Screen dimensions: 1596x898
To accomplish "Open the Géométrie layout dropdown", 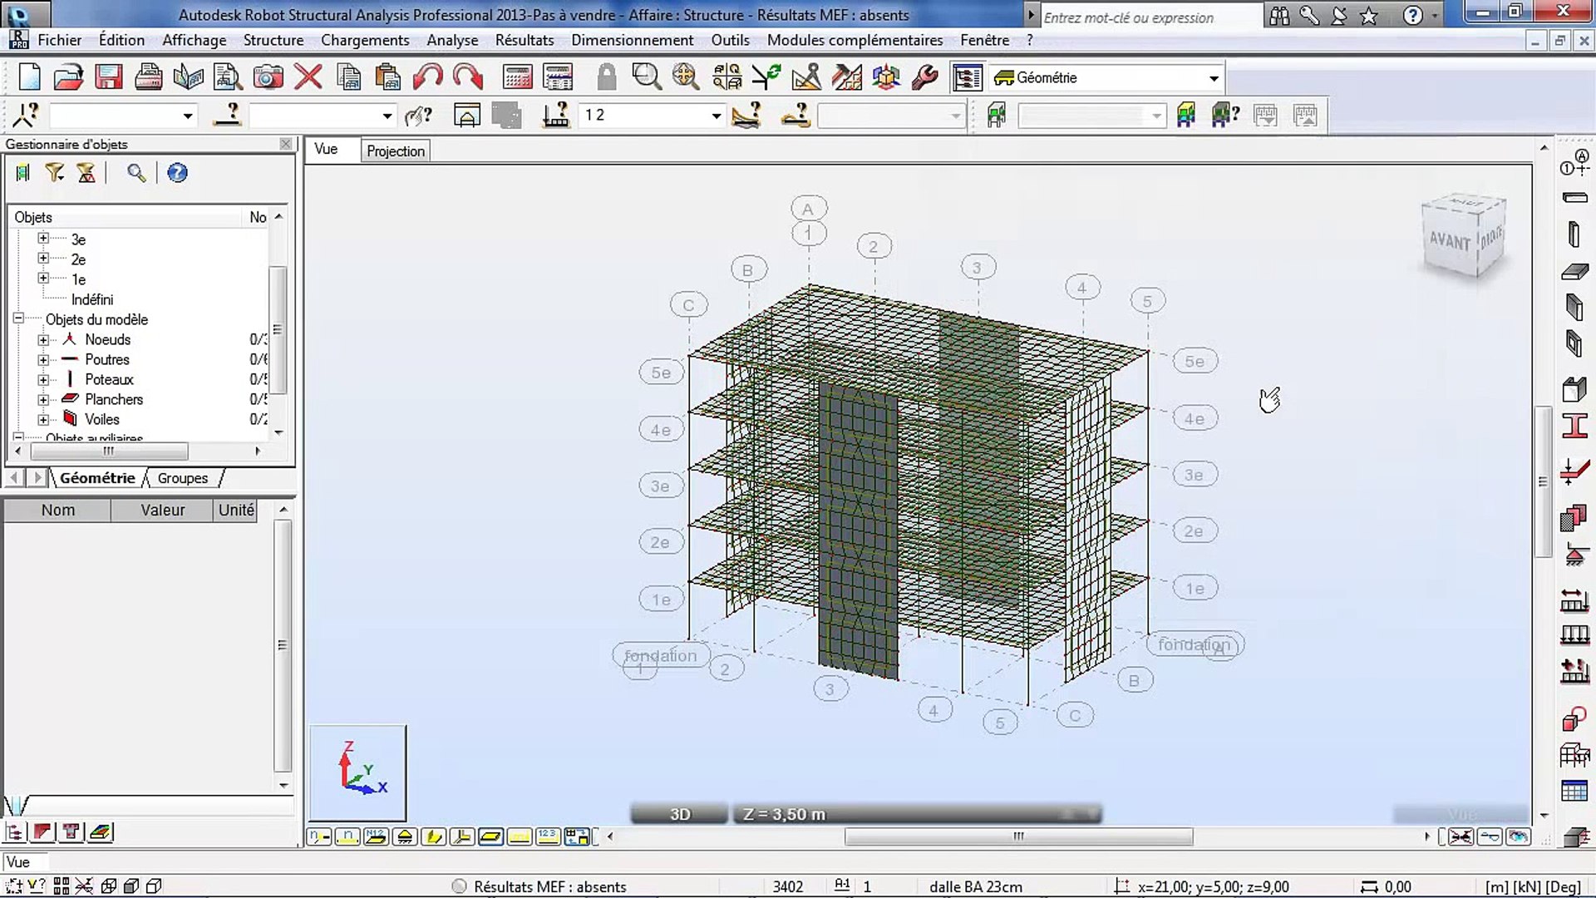I will (x=1213, y=78).
